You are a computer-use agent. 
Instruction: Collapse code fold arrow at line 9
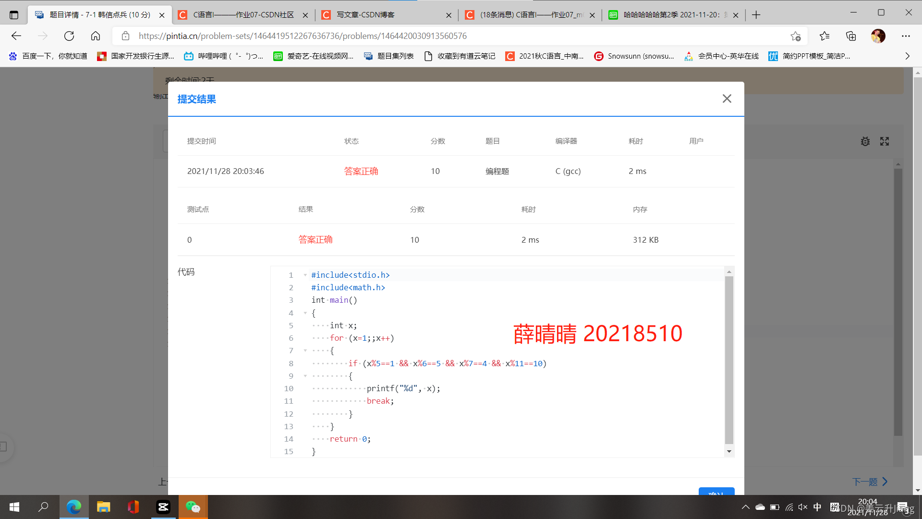pos(305,376)
